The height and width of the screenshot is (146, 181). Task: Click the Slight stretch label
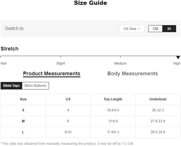pos(61,63)
